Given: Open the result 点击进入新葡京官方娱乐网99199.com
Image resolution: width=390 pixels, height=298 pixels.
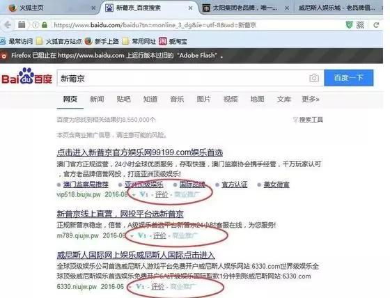Looking at the screenshot, I should coord(140,152).
